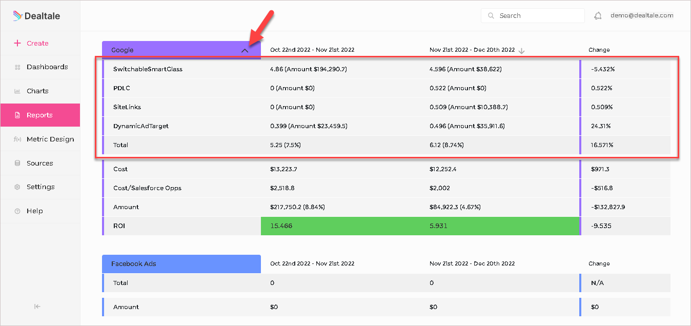Click amount $84,922.3 (4.67%)
Screen dimensions: 691x326
[455, 207]
